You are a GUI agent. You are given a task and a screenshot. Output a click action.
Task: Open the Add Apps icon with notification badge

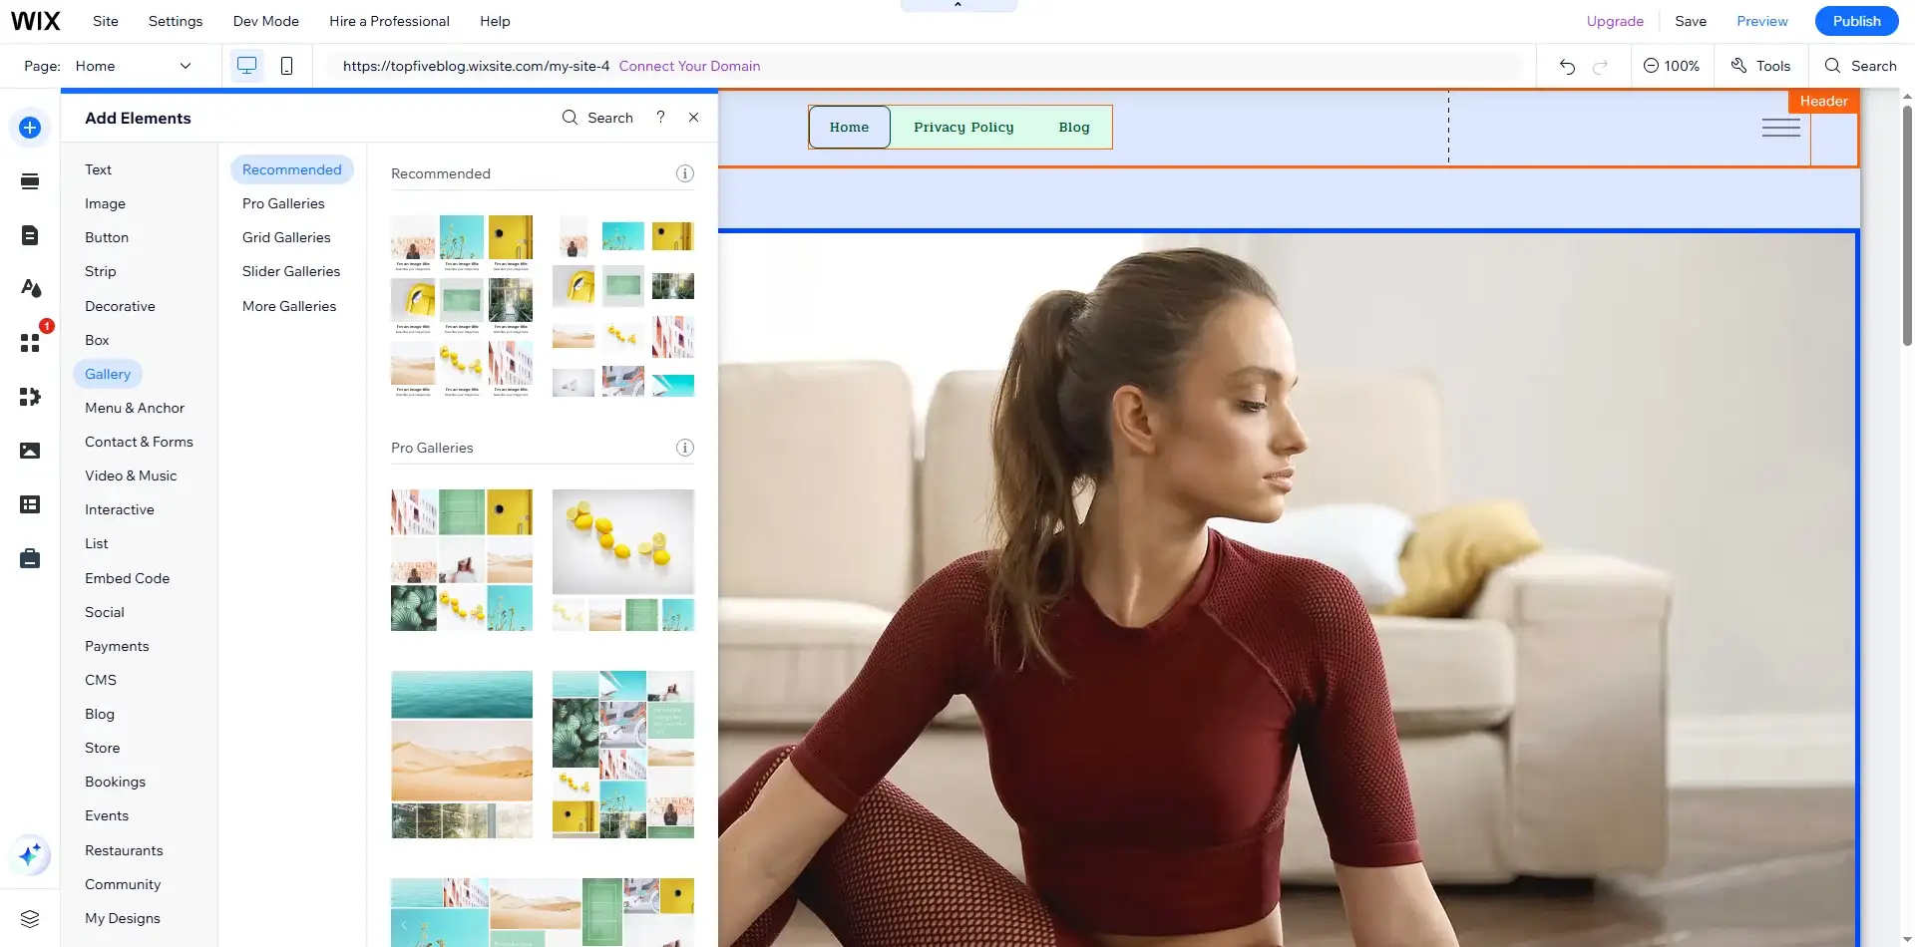point(30,342)
